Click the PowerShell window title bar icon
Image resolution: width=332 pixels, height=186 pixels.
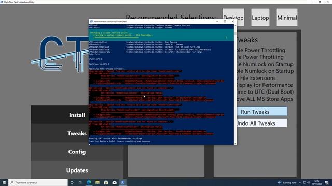[91, 21]
